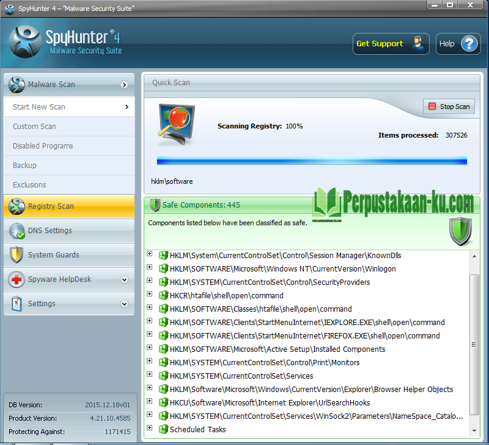Click the red stop square icon
489x445 pixels.
point(432,107)
